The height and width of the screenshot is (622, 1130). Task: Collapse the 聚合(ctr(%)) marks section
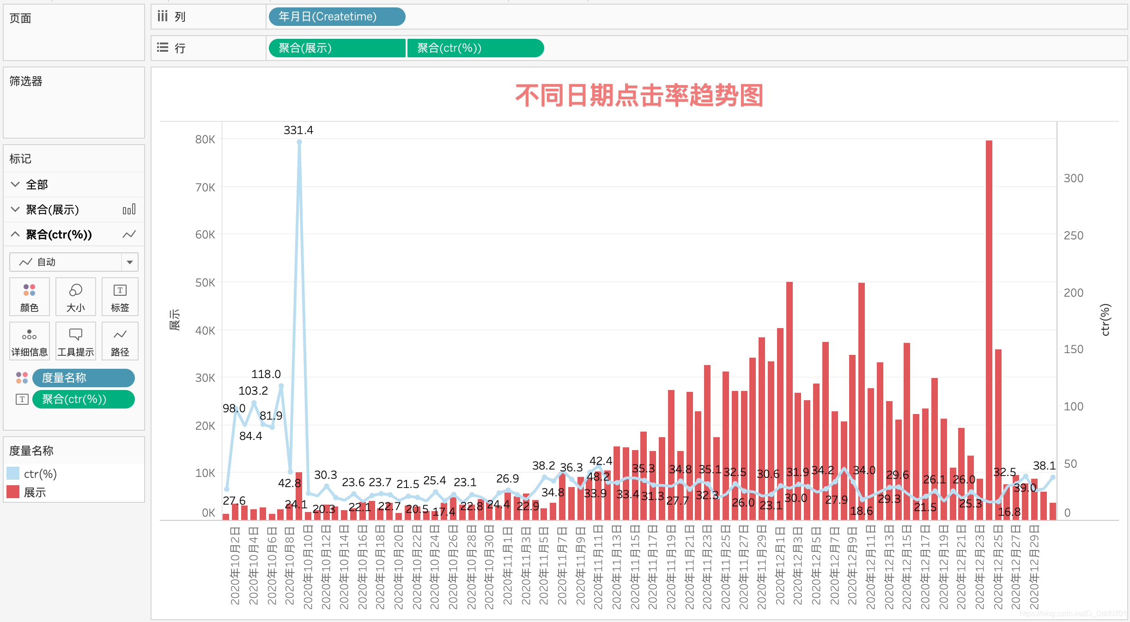click(x=15, y=234)
